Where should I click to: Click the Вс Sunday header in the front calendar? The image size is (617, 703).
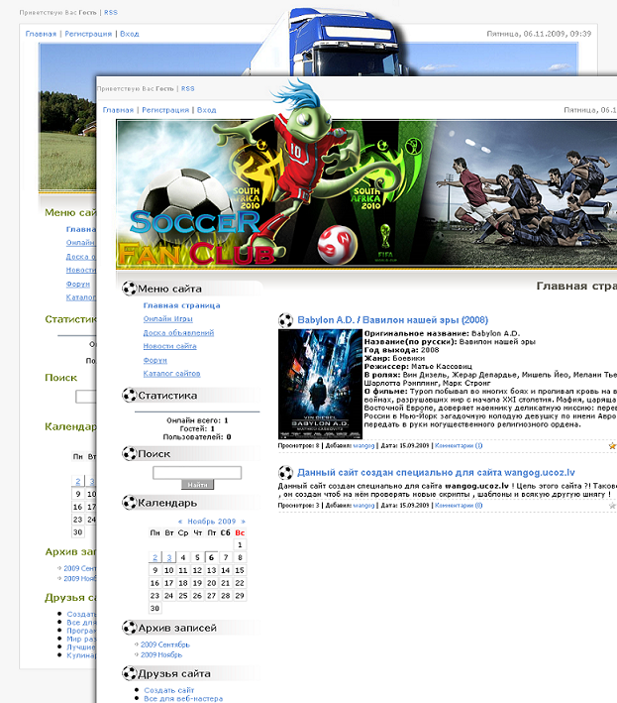(240, 532)
